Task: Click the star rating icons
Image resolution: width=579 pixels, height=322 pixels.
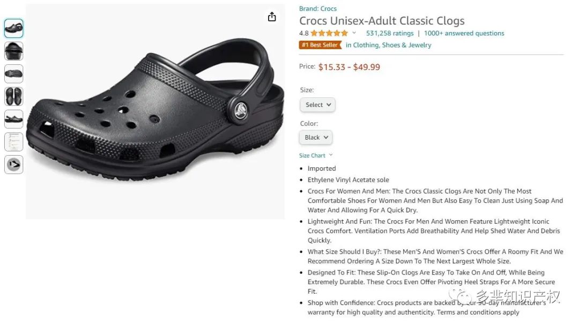Action: click(329, 33)
